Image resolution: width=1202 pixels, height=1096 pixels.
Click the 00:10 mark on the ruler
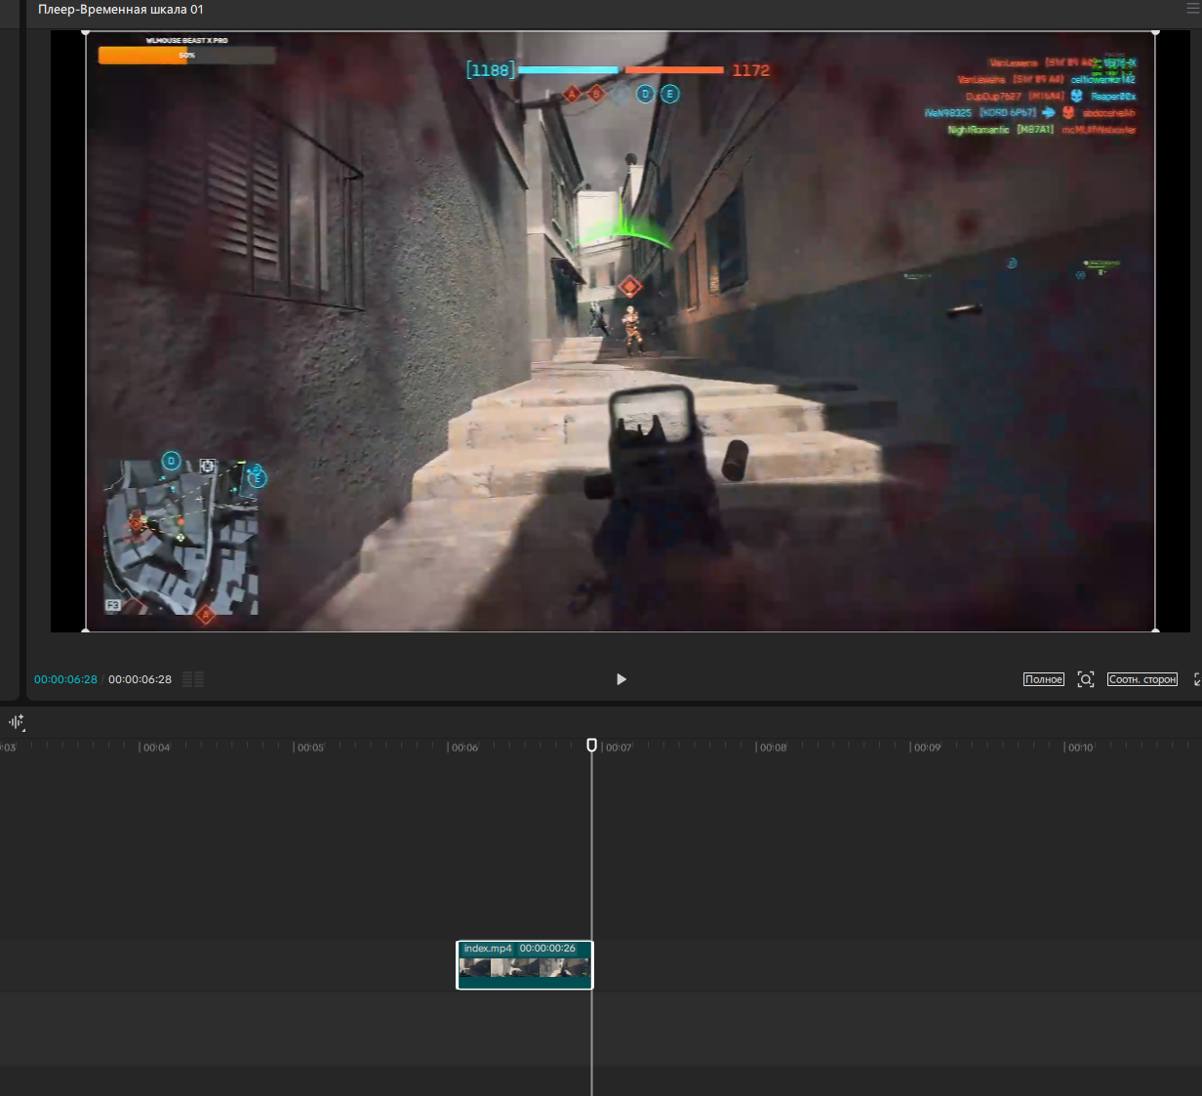(x=1080, y=748)
